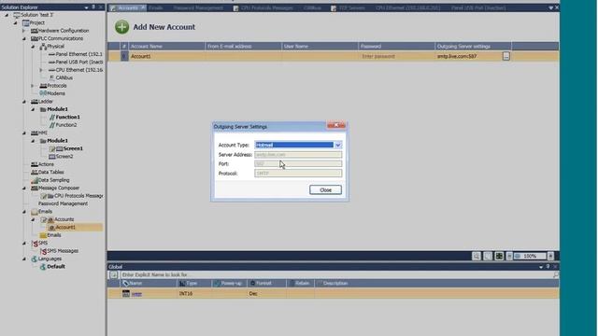Screen dimensions: 598x336
Task: Select Panel USB Port in the tree
Action: 79,63
